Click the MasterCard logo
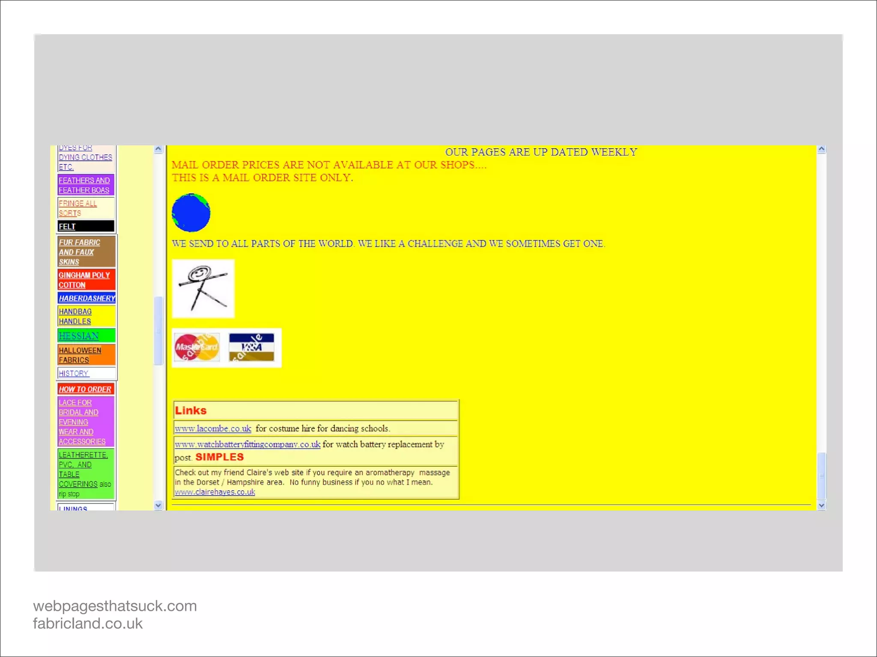Viewport: 877px width, 657px height. click(197, 347)
